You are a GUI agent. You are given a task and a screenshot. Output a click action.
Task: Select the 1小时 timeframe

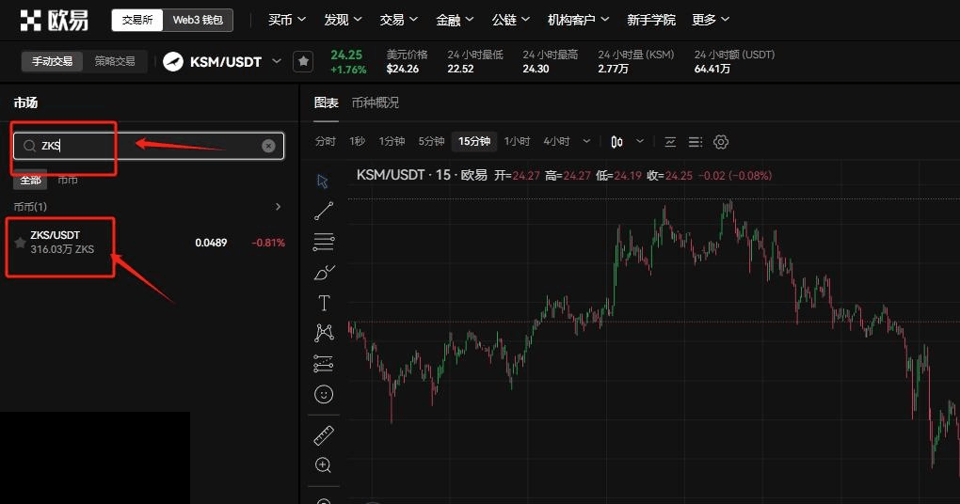(x=517, y=142)
